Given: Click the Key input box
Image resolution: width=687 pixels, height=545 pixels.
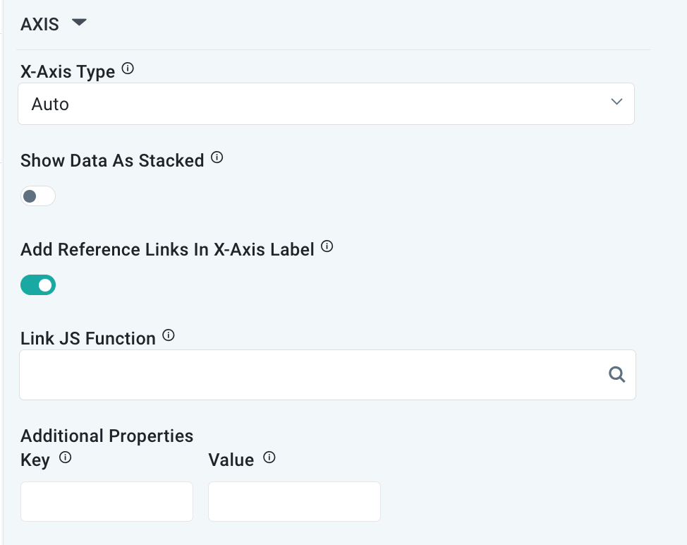Looking at the screenshot, I should (x=107, y=501).
